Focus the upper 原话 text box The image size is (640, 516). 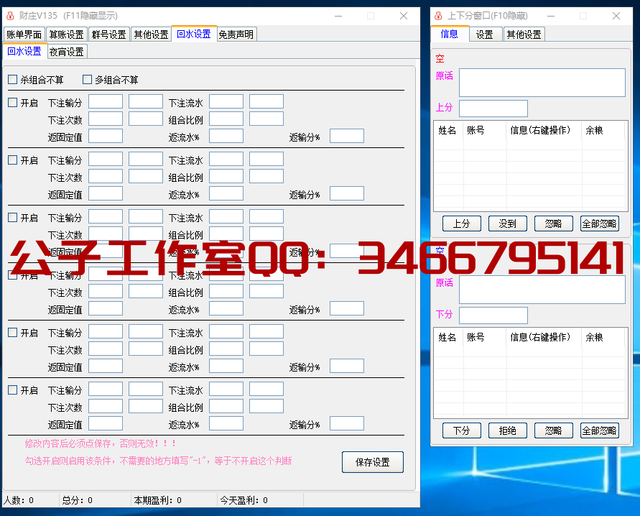542,83
